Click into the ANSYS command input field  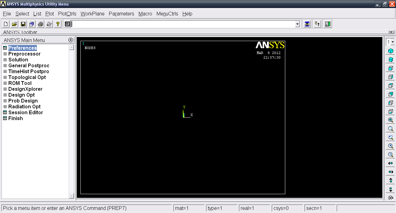(183, 24)
